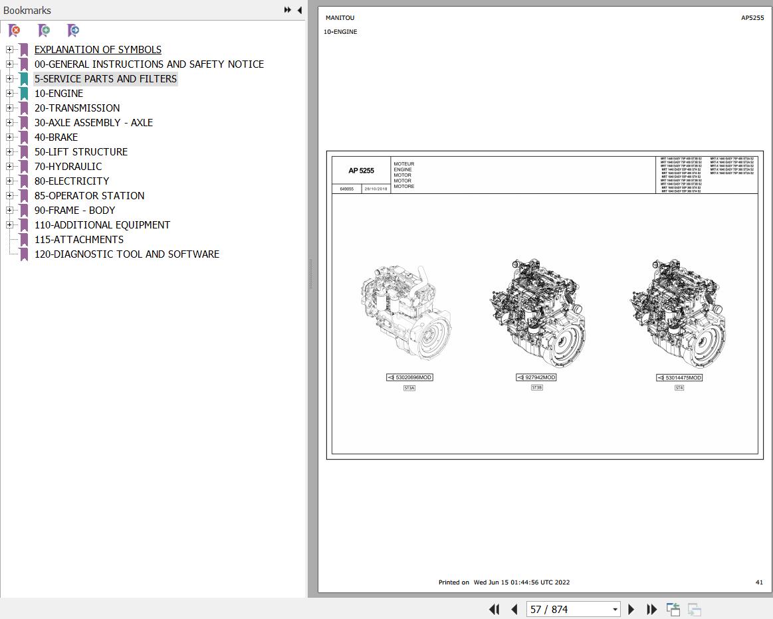Open the page number dropdown arrow
The width and height of the screenshot is (773, 619).
click(615, 610)
